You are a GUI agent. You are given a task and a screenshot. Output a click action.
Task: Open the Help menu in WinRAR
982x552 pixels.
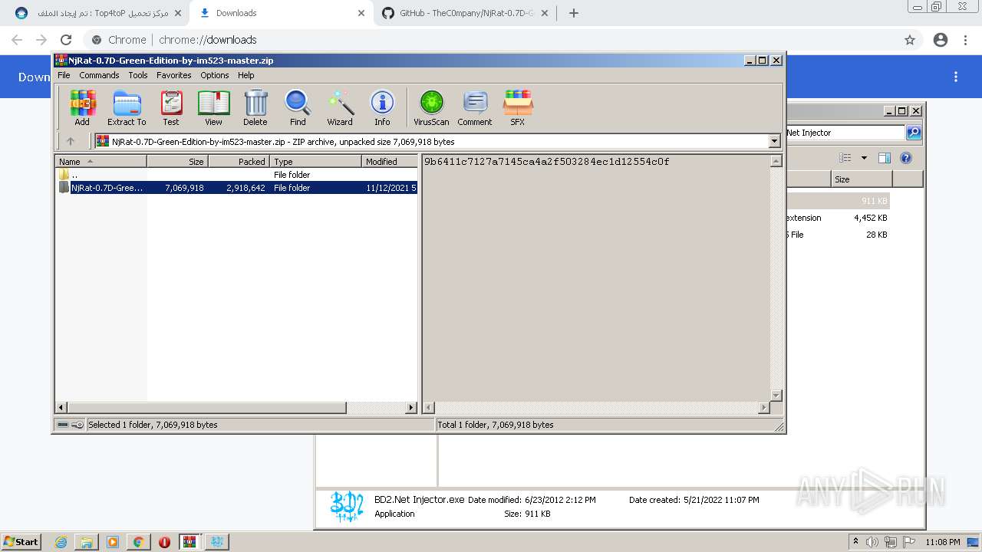(246, 75)
